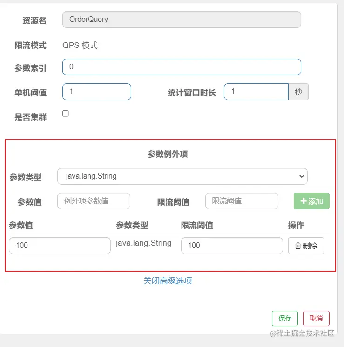Click the green 保存 button
The width and height of the screenshot is (344, 347).
coord(285,318)
